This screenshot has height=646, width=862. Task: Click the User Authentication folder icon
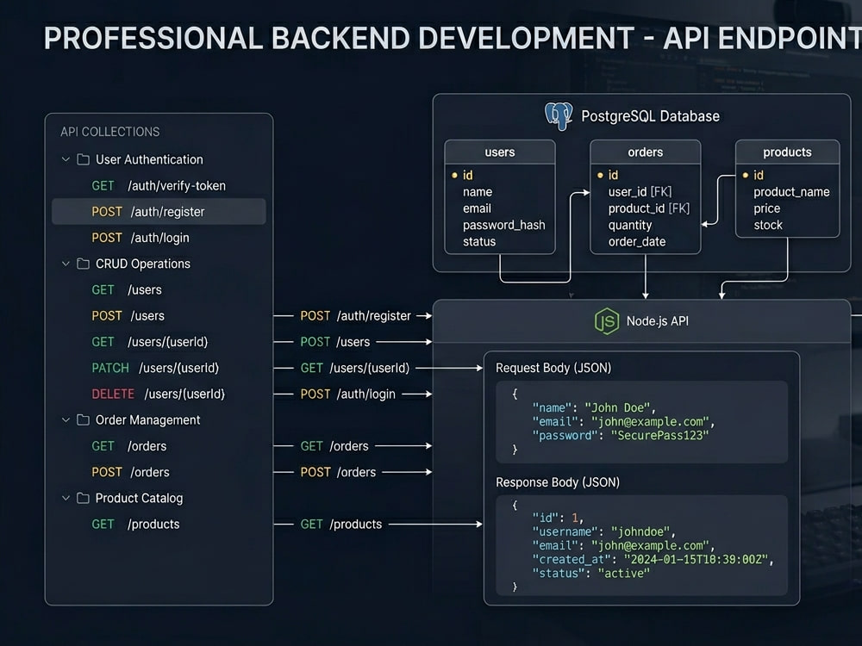point(83,159)
